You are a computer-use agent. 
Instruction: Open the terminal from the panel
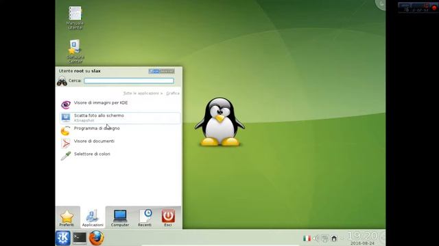pos(80,238)
